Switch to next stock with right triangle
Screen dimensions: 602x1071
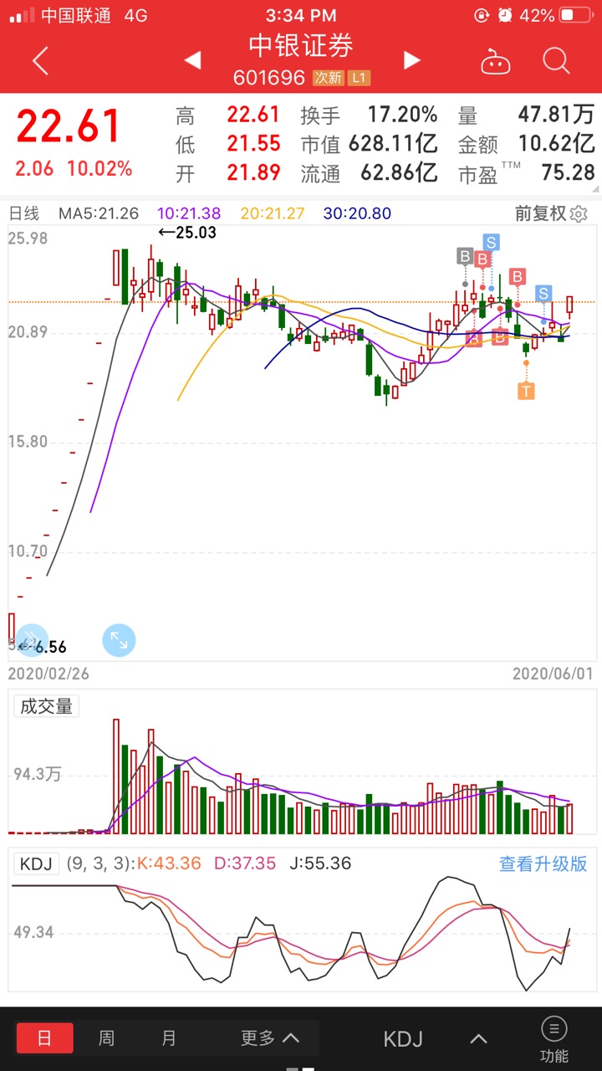(x=411, y=60)
